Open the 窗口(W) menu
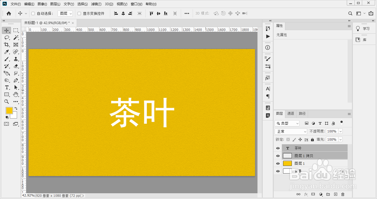The height and width of the screenshot is (199, 377). [137, 4]
